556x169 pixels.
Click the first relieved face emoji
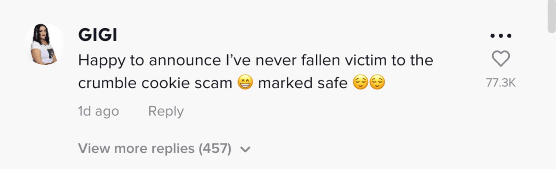point(361,82)
